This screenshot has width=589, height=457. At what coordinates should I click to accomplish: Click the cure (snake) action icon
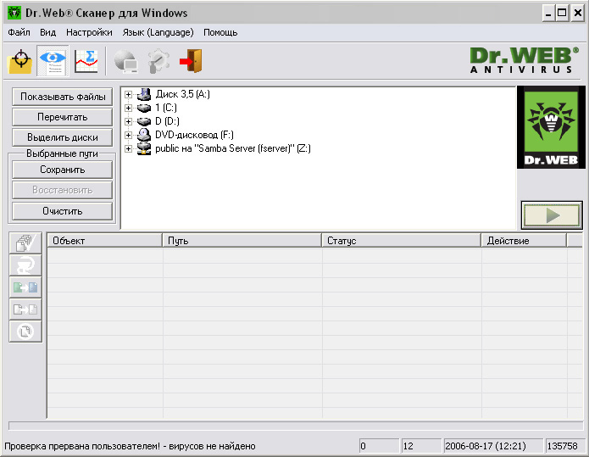pos(25,265)
